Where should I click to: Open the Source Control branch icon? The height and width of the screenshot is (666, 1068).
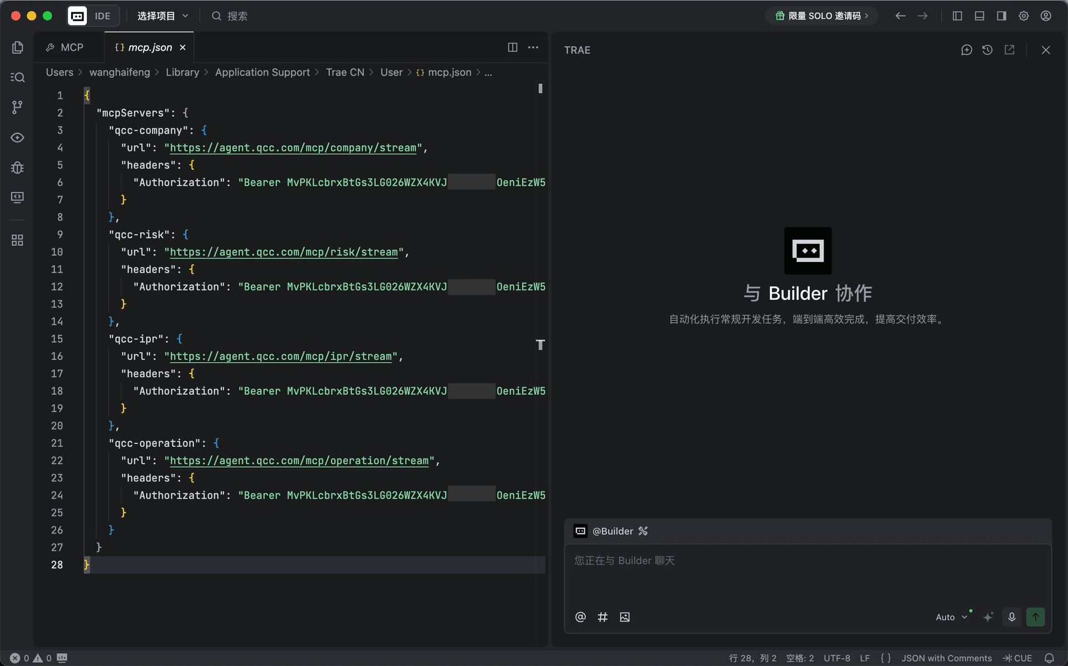point(17,107)
